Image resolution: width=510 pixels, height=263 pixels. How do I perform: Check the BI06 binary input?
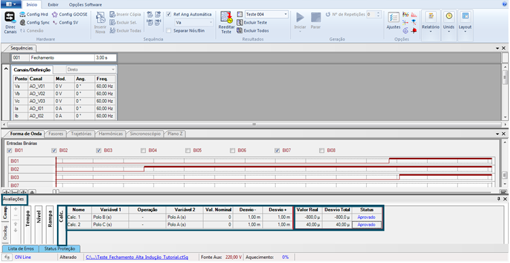pos(232,150)
